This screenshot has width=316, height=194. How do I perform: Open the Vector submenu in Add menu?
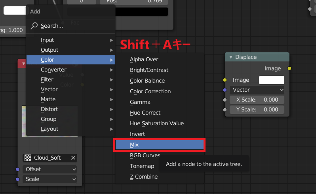[70, 89]
